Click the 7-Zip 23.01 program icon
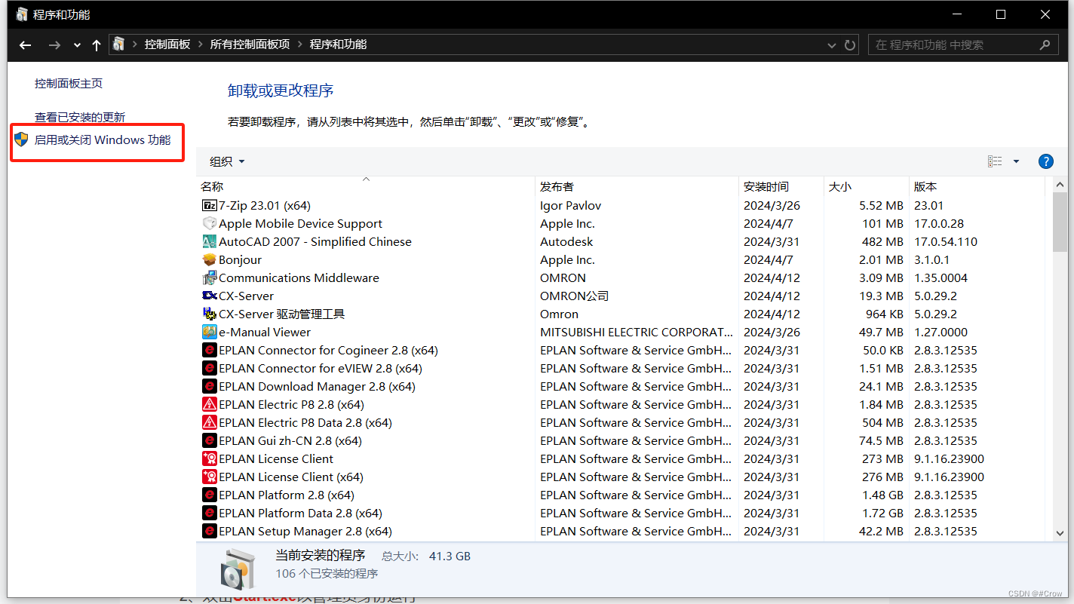Image resolution: width=1074 pixels, height=604 pixels. [210, 205]
